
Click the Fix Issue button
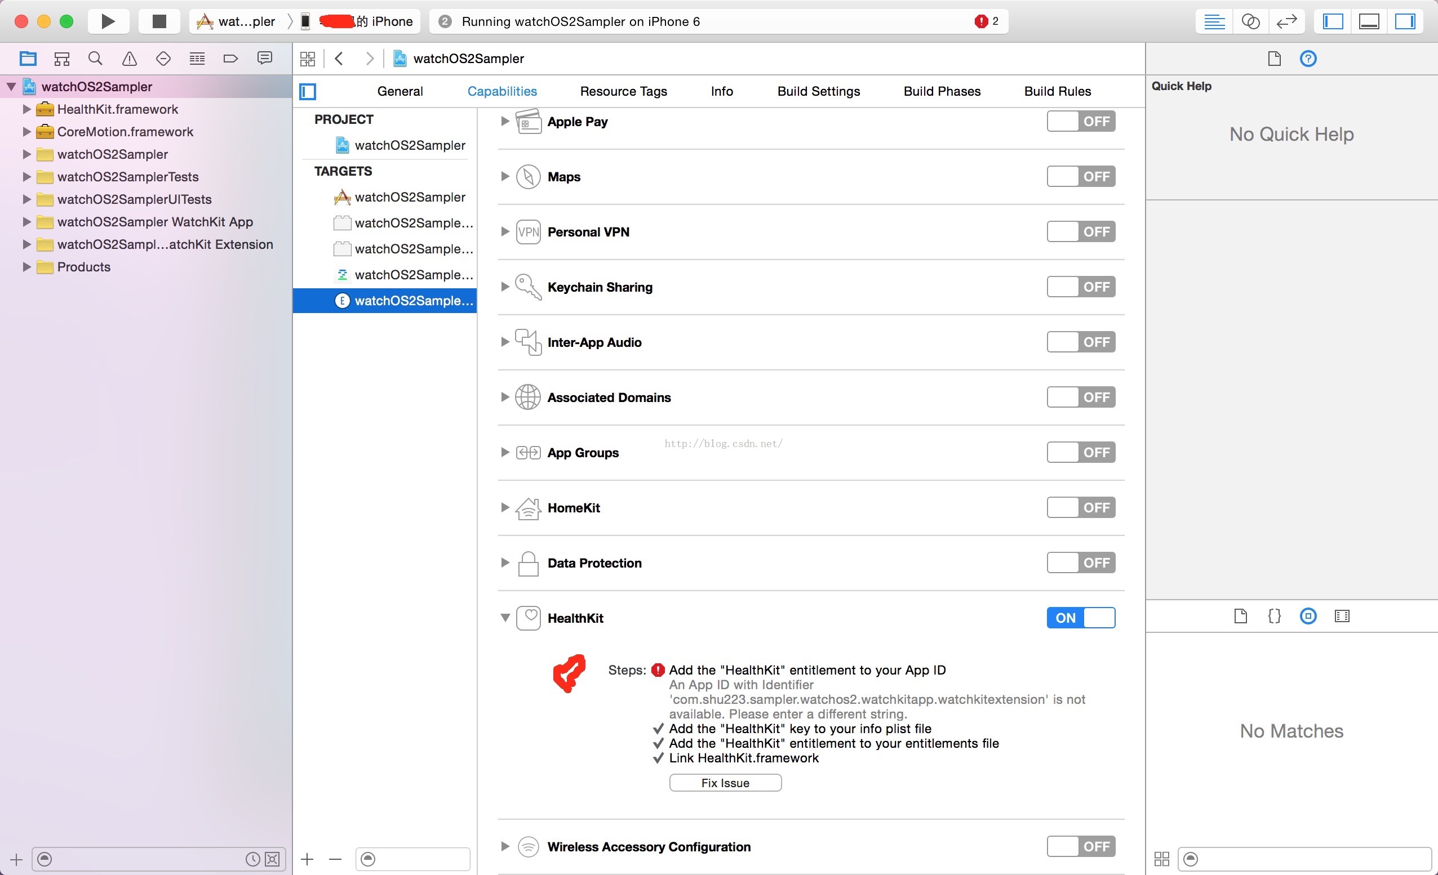(x=725, y=783)
